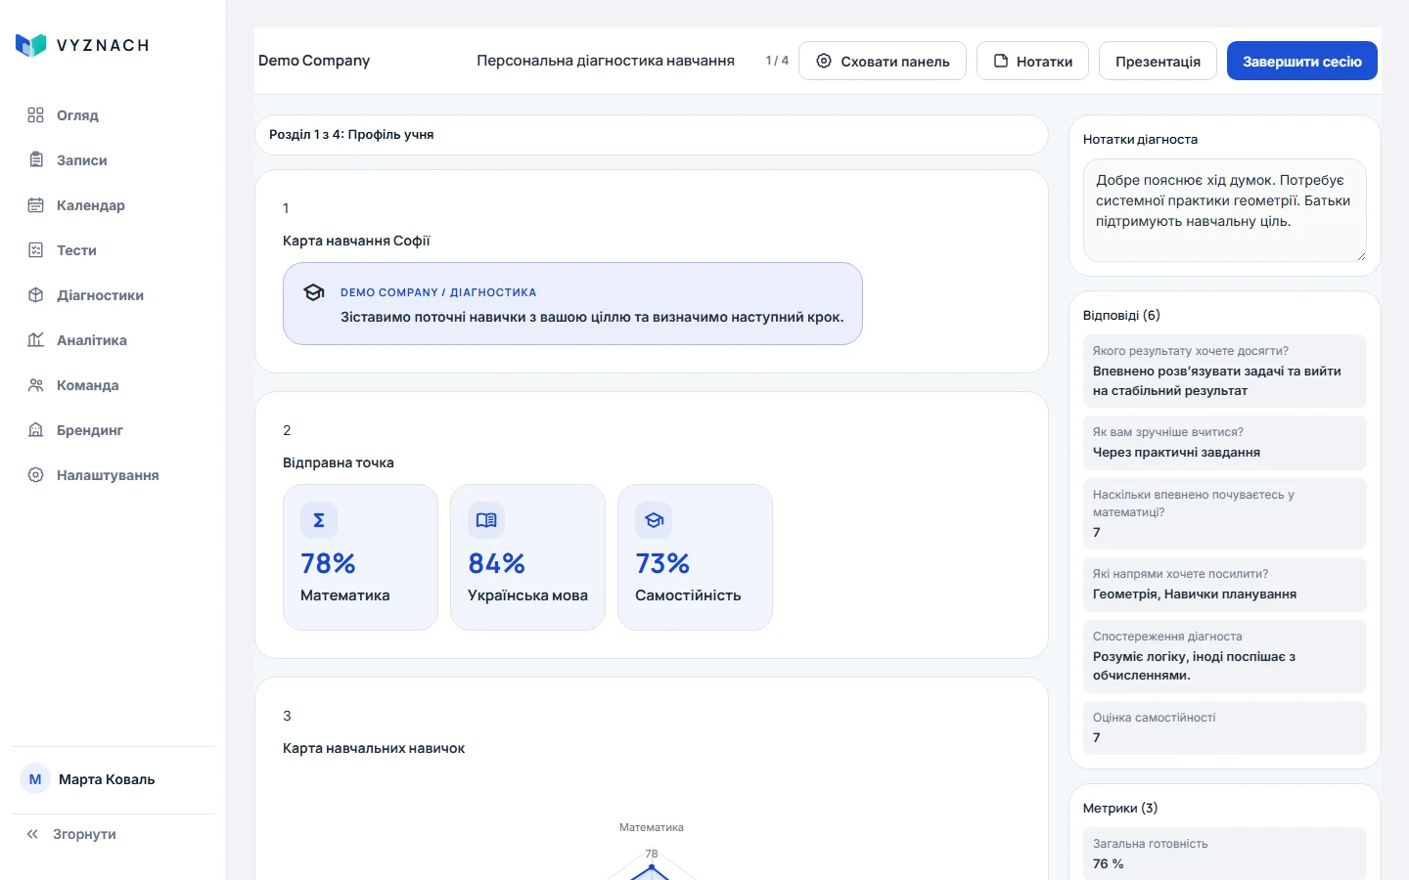
Task: Click inside the diagnostician notes textarea
Action: (x=1225, y=210)
